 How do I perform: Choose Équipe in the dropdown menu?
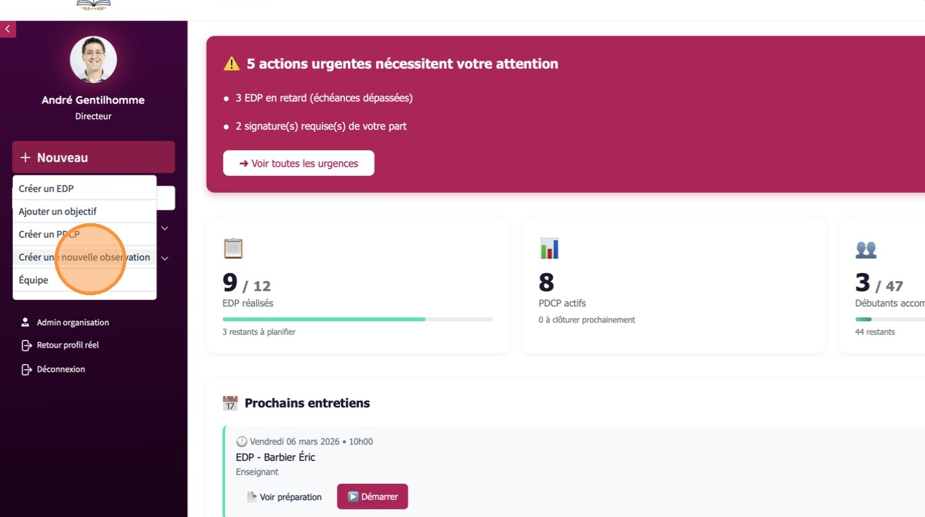click(x=34, y=280)
